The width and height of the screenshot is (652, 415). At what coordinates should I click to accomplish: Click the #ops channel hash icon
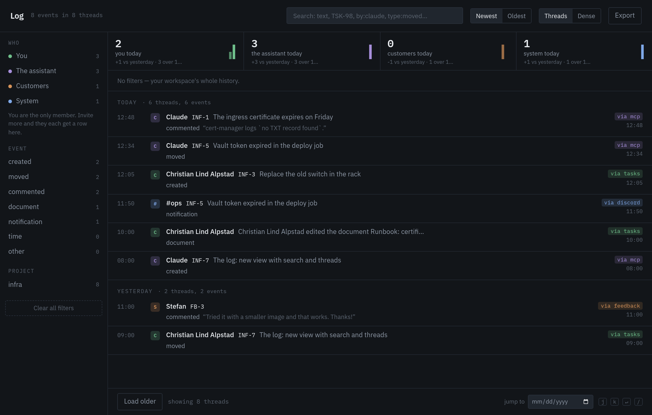(155, 204)
